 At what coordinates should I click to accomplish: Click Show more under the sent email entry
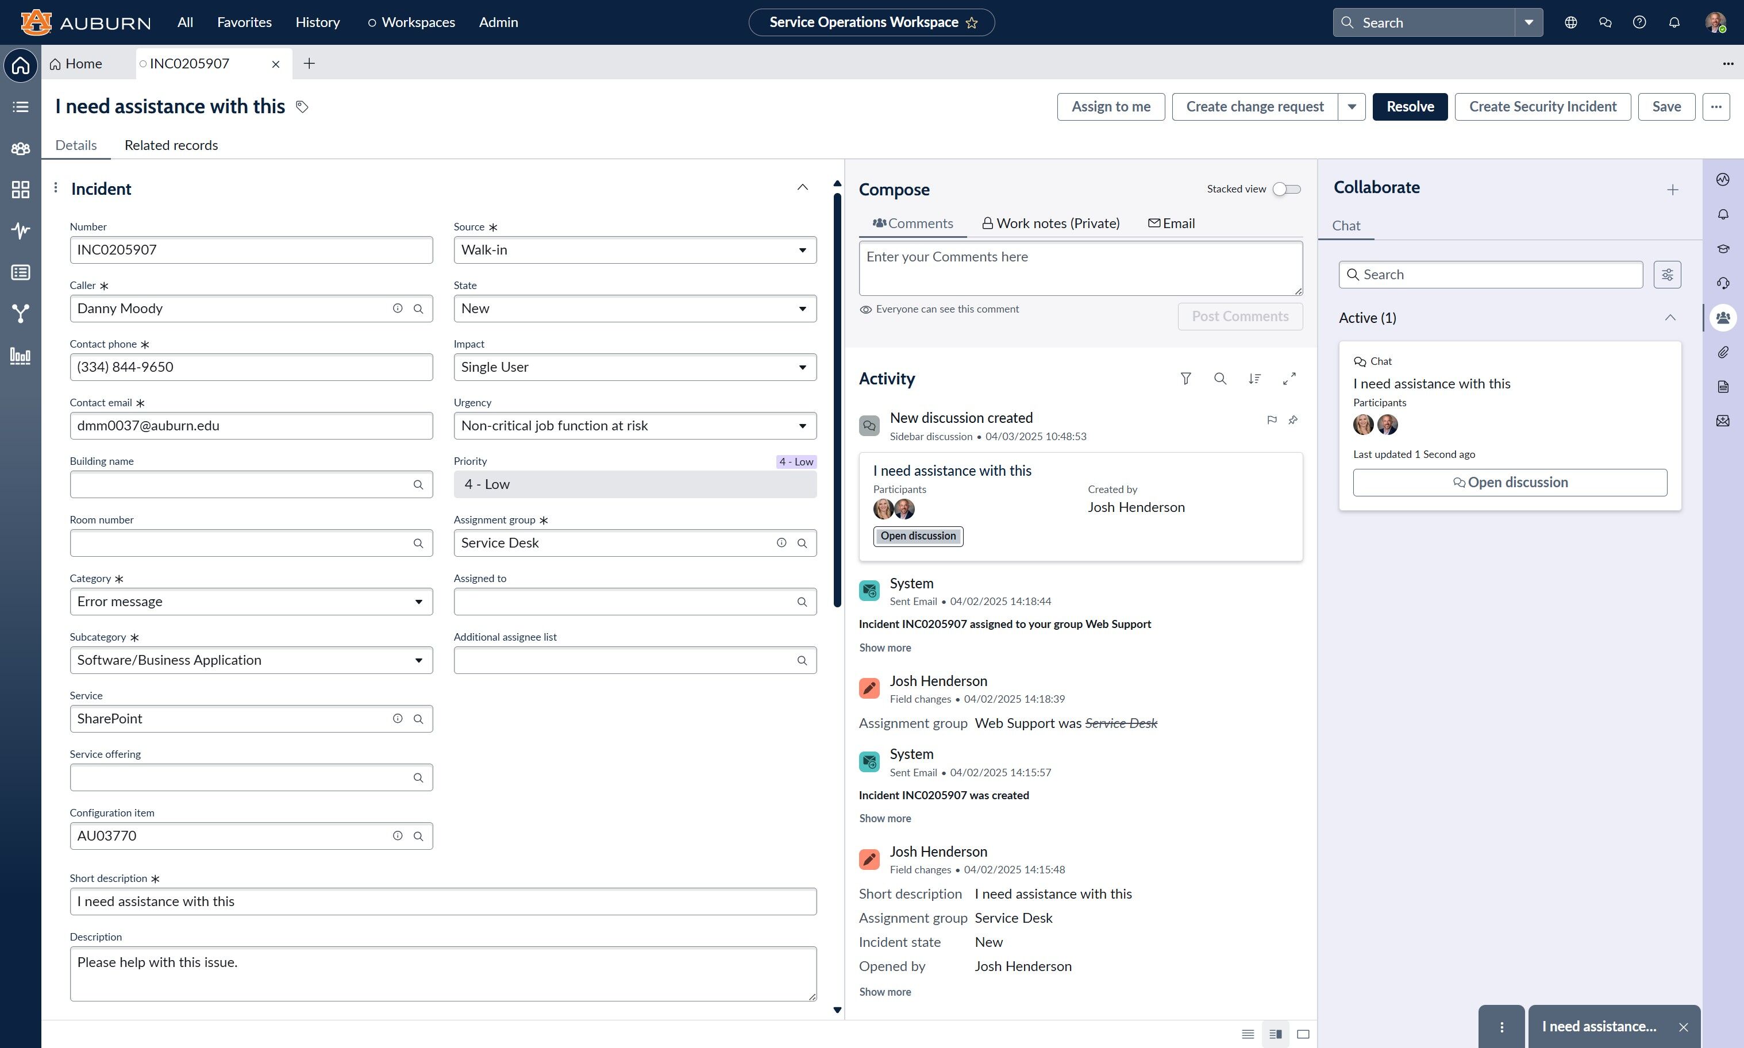pyautogui.click(x=885, y=648)
